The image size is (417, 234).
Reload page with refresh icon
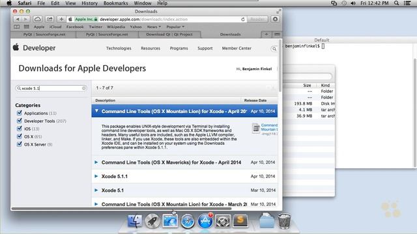click(243, 19)
